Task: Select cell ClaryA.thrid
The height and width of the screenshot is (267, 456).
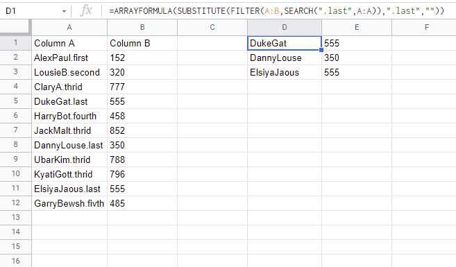Action: (x=69, y=87)
